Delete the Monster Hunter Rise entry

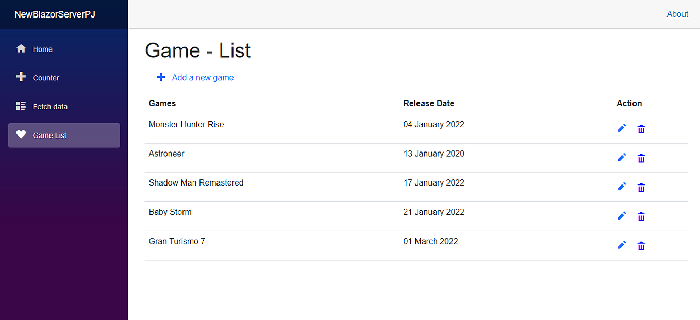click(641, 129)
